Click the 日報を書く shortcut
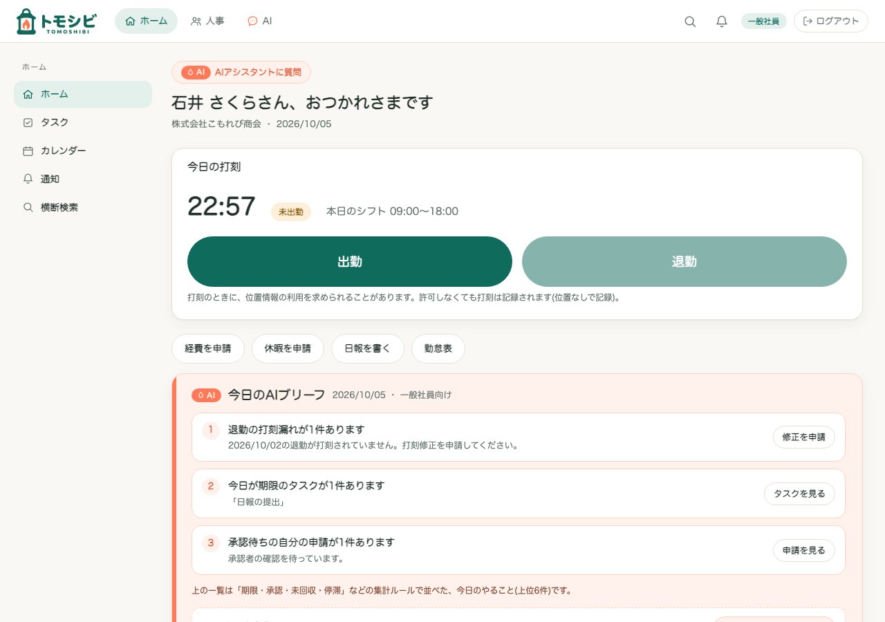 click(368, 348)
